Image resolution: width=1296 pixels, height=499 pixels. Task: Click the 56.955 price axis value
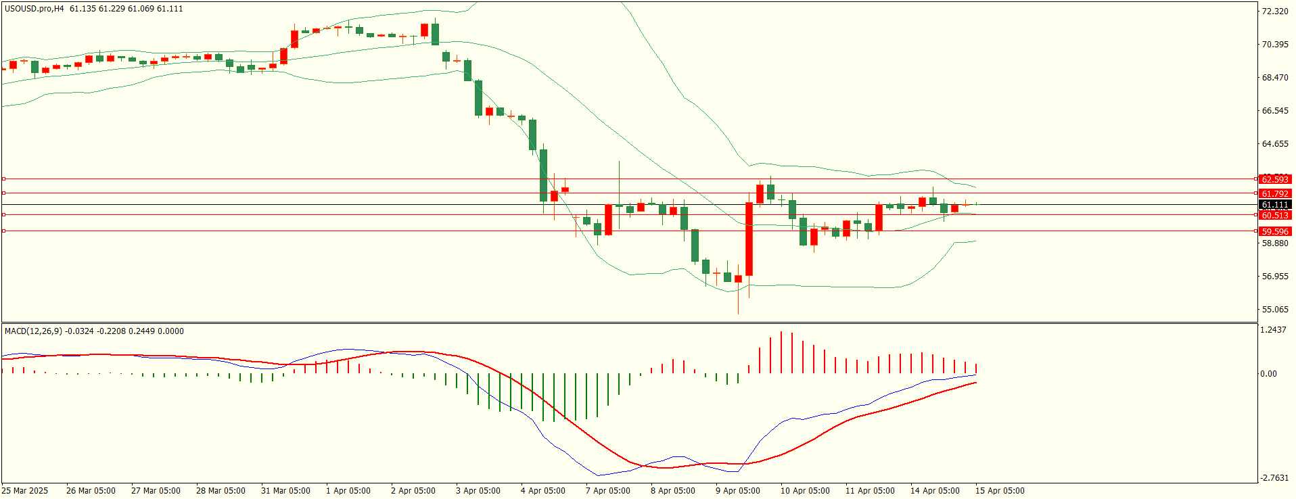[x=1275, y=276]
